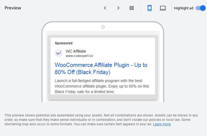Turn off the Highlight ad toggle

(200, 8)
